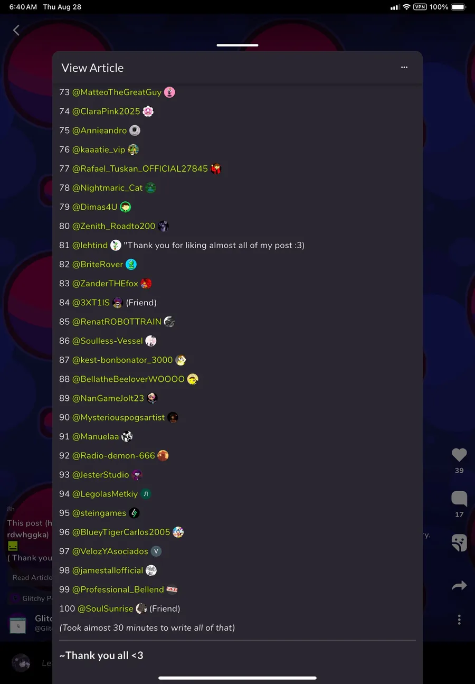Tap the avatar next to @BriteRover

pyautogui.click(x=131, y=264)
